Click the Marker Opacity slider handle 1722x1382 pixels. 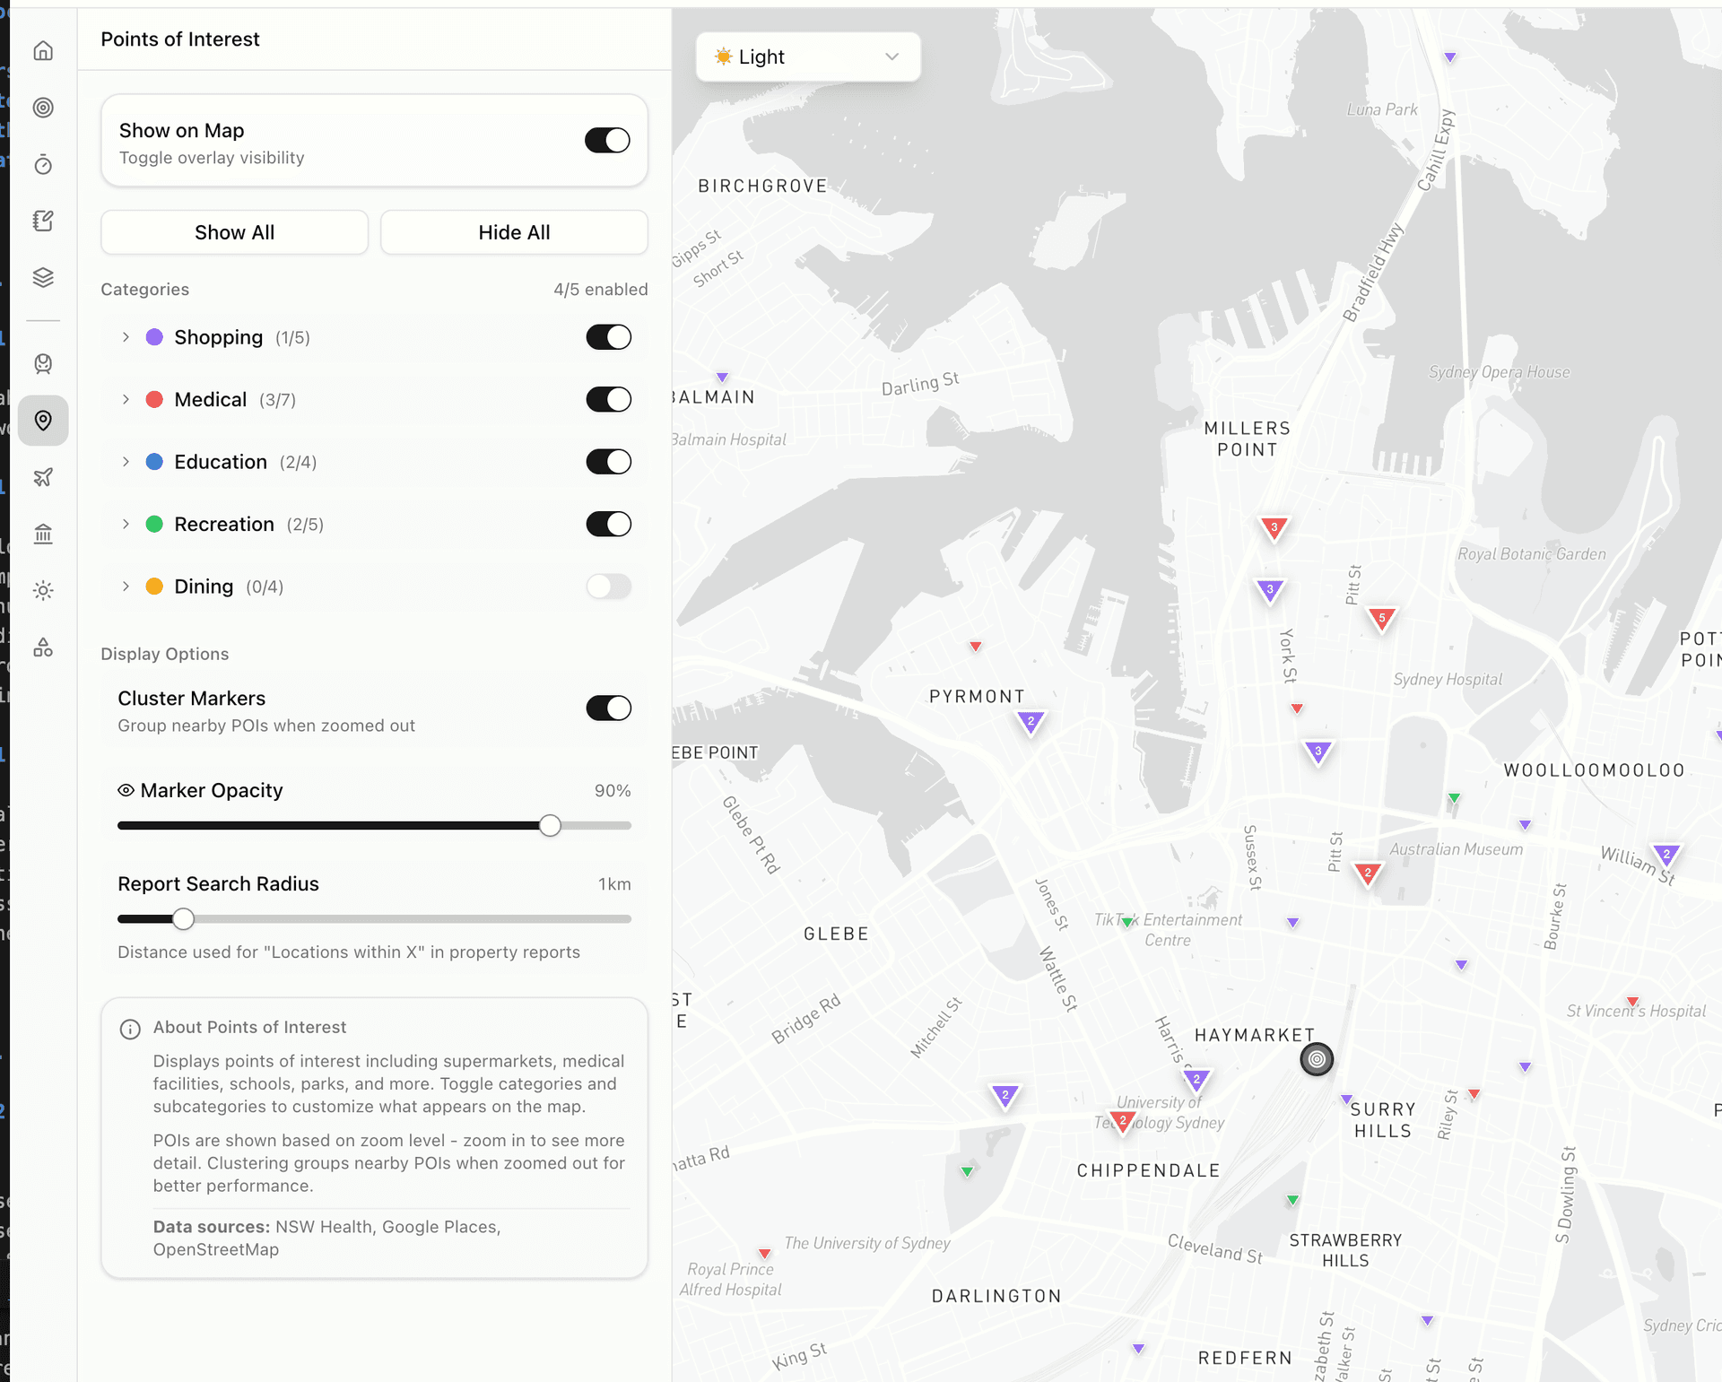[x=550, y=826]
